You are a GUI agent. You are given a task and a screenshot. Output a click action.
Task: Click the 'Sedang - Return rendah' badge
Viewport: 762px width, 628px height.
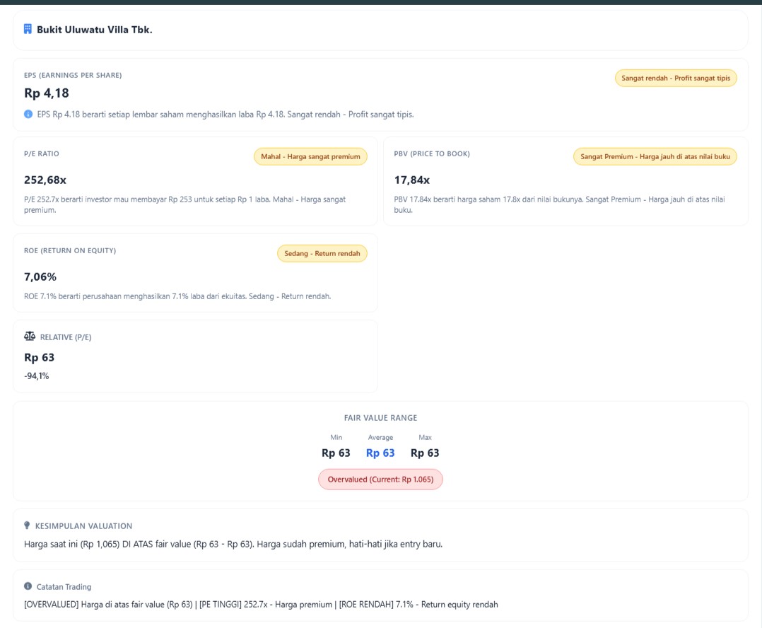click(322, 253)
